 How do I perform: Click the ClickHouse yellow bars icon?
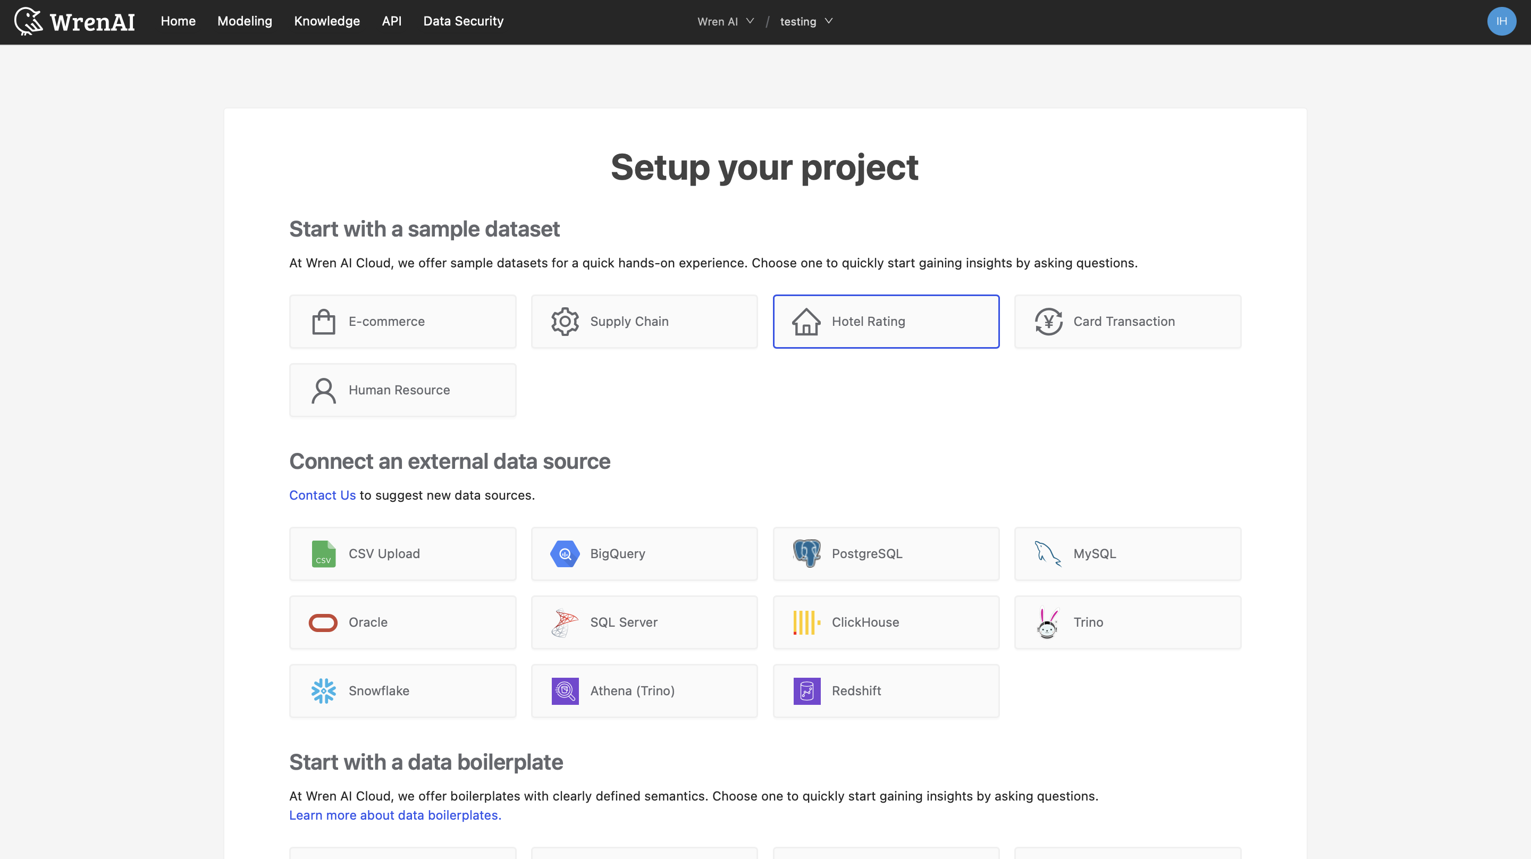coord(806,622)
